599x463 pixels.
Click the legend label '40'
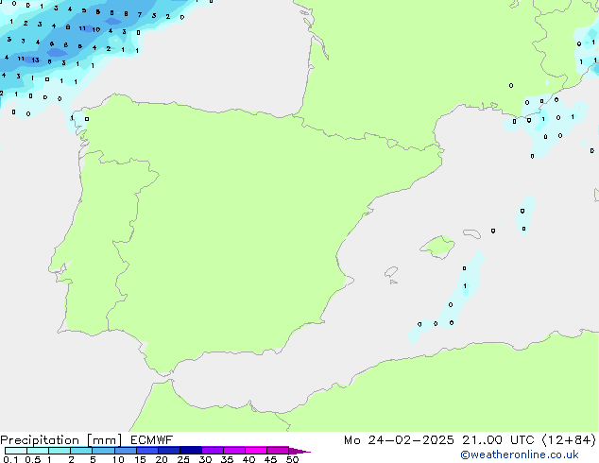(x=248, y=459)
